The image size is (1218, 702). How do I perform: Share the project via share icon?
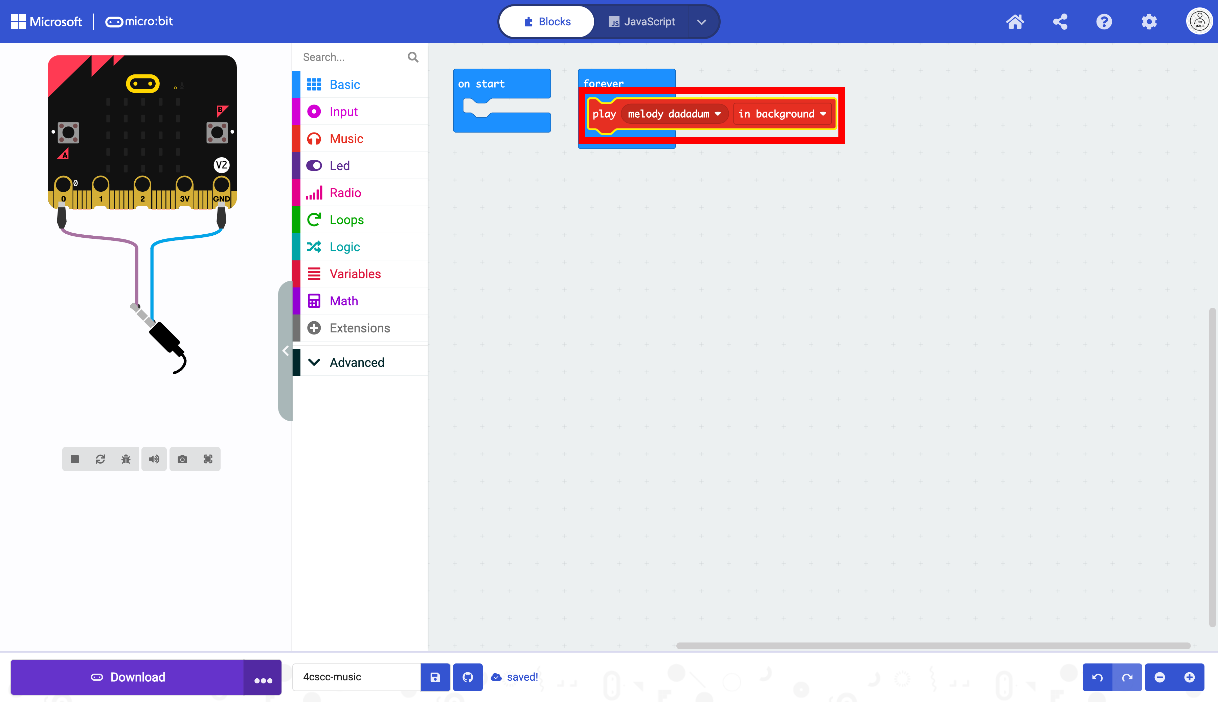point(1060,22)
